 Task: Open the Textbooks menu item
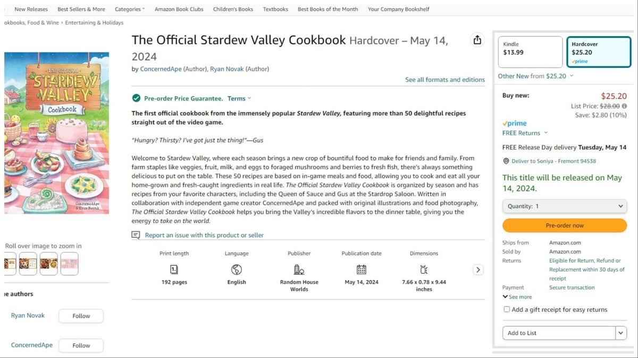pos(275,9)
